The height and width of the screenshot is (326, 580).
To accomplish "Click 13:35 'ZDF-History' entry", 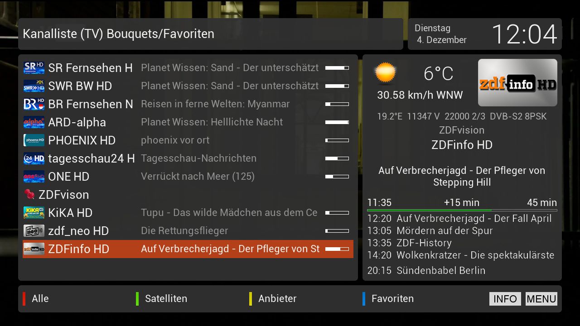I will coord(410,243).
